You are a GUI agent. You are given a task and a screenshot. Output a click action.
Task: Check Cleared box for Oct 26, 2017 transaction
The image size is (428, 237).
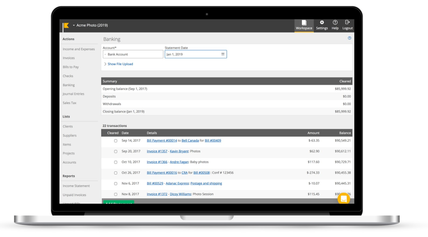116,173
